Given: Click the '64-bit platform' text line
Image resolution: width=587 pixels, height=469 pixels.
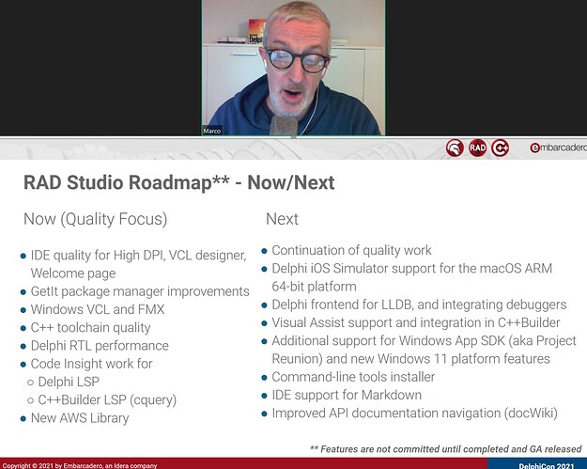Looking at the screenshot, I should point(314,287).
